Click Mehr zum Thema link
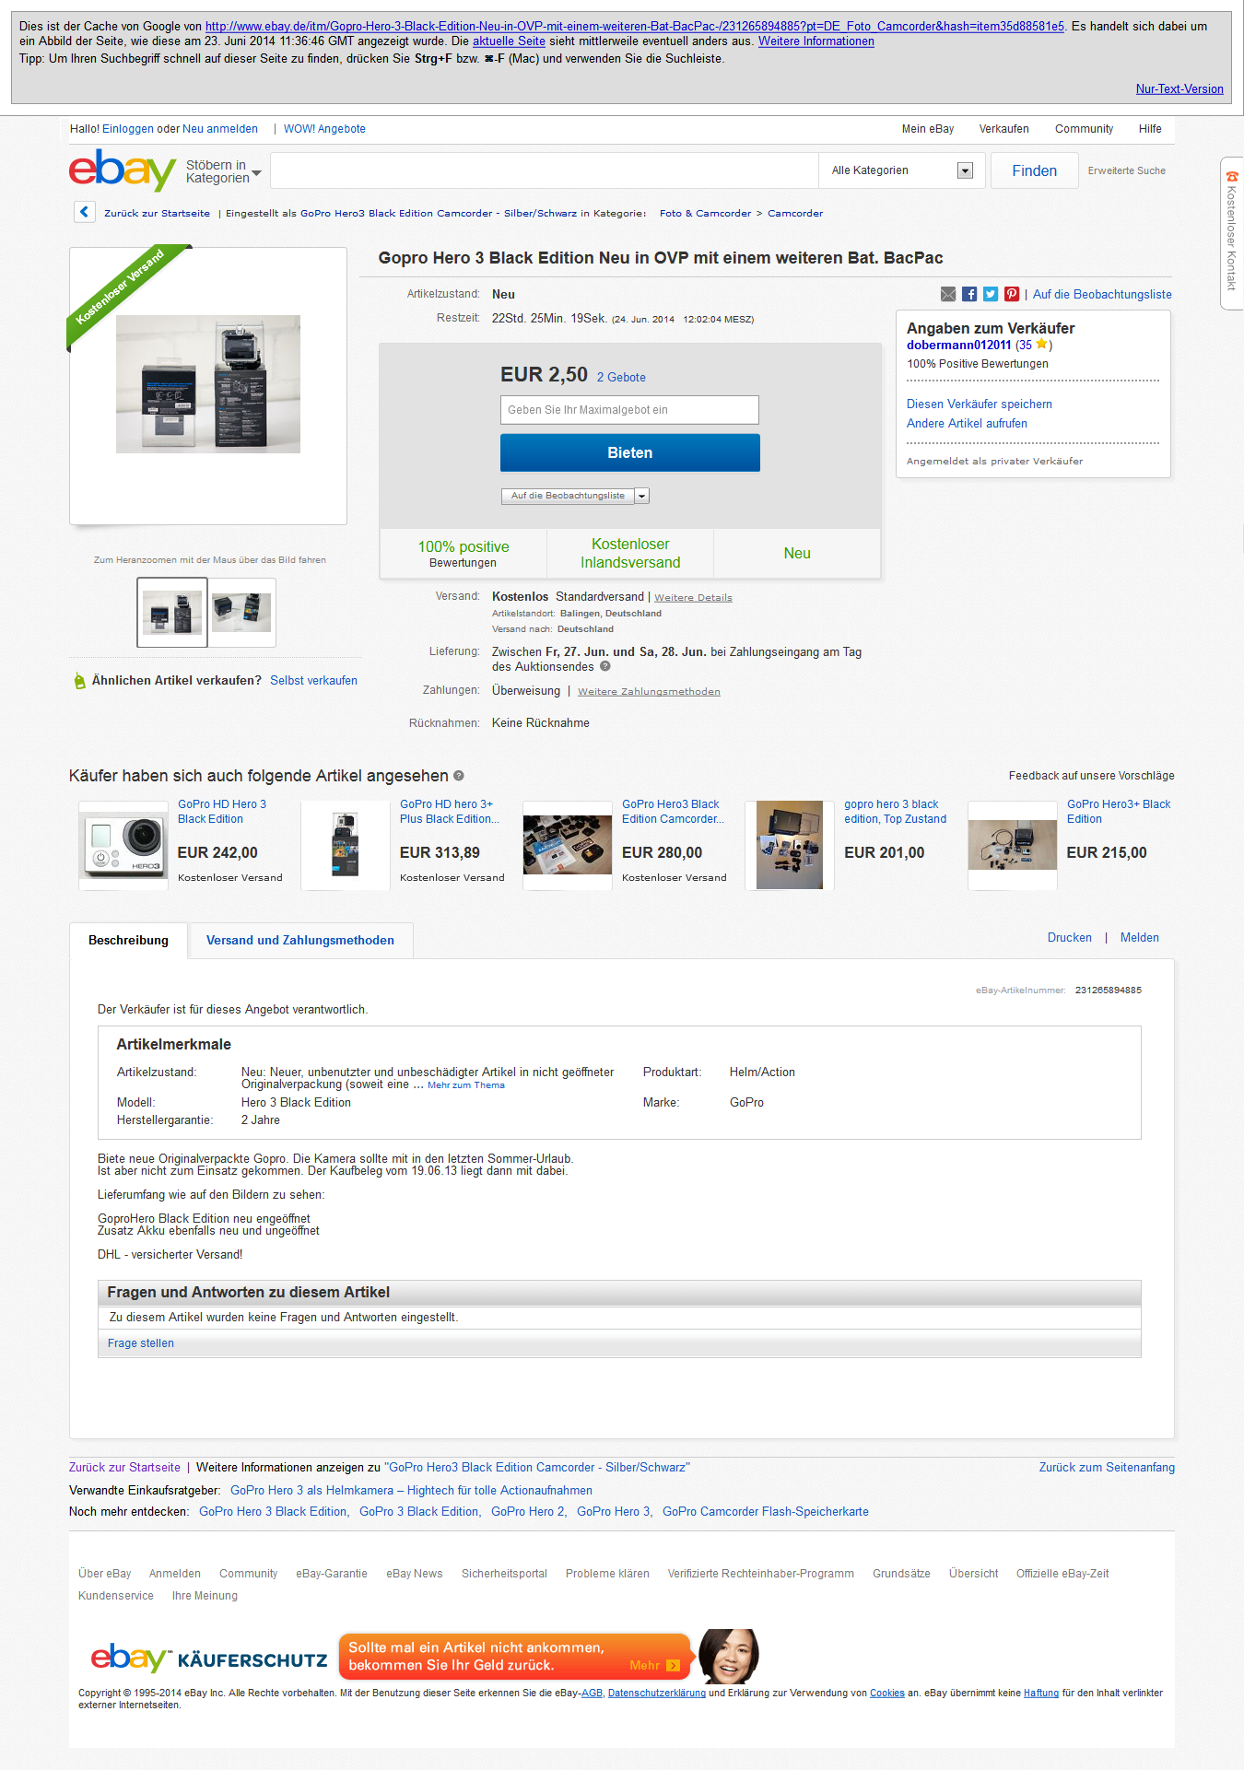The height and width of the screenshot is (1770, 1244). [x=466, y=1085]
